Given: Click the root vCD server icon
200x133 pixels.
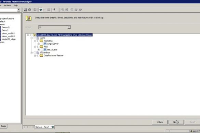Looking at the screenshot, I should point(35,35).
